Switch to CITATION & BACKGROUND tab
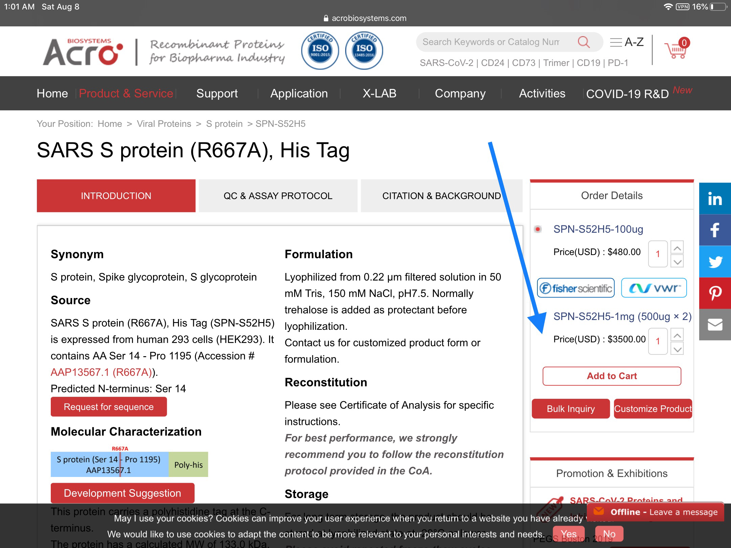Screen dimensions: 731x548 (x=442, y=196)
